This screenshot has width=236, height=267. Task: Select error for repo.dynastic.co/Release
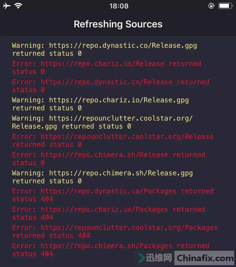click(111, 86)
